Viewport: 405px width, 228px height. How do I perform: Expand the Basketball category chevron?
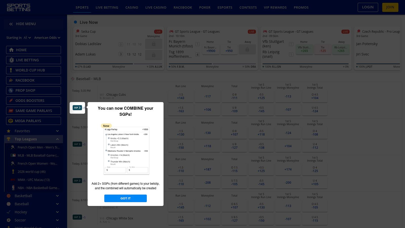pos(57,196)
